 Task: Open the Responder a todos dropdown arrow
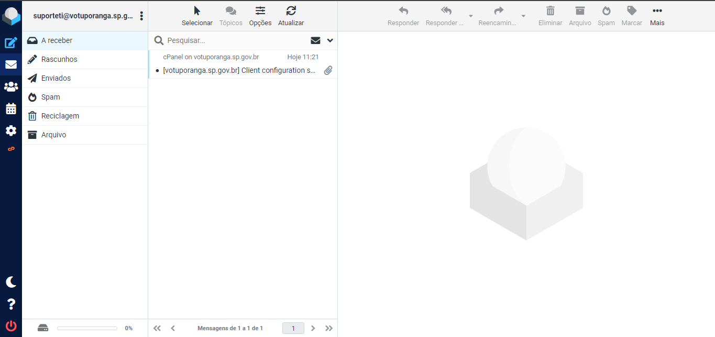(x=470, y=16)
